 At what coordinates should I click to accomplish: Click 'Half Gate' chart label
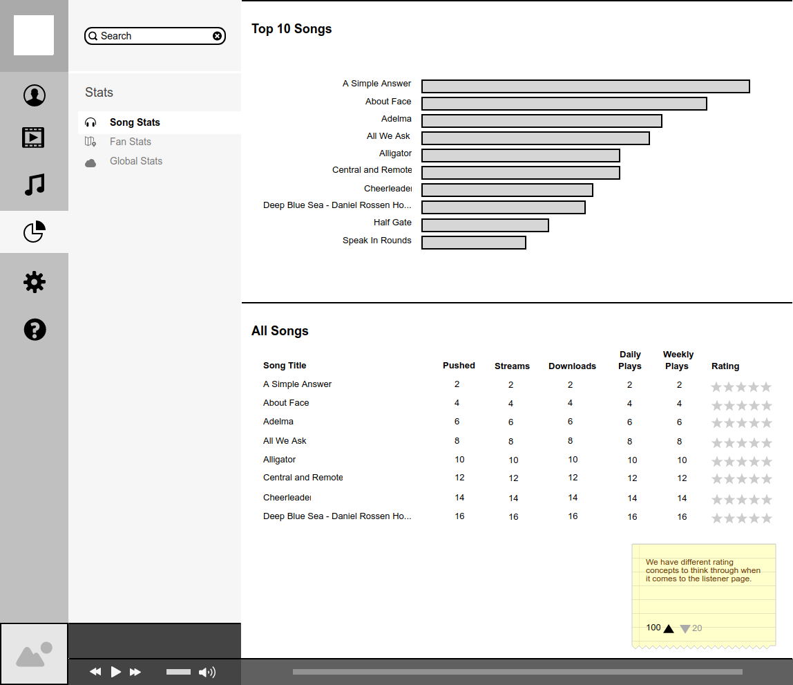392,222
